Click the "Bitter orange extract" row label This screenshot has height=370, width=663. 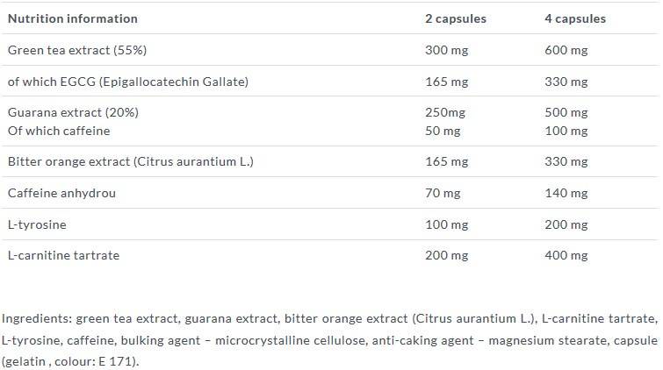(x=126, y=161)
